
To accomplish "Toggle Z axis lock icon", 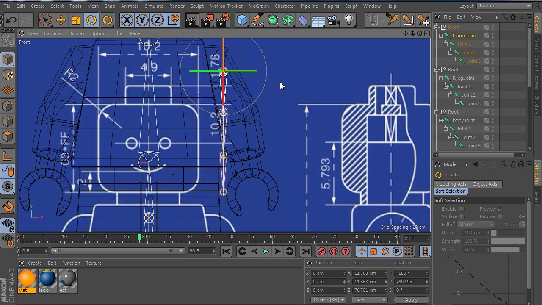I will tap(158, 20).
